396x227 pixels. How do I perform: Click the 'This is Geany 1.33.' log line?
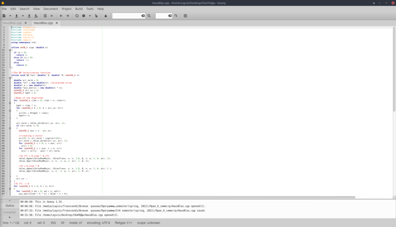[x=42, y=202]
